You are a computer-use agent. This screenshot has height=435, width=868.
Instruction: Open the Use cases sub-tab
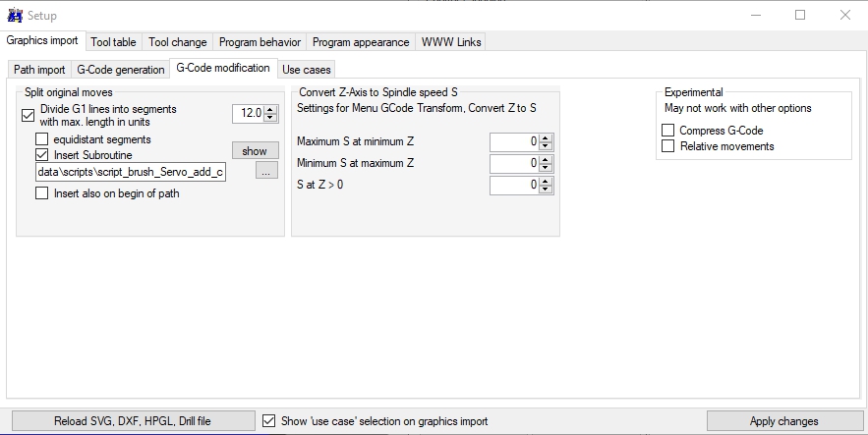(x=307, y=70)
